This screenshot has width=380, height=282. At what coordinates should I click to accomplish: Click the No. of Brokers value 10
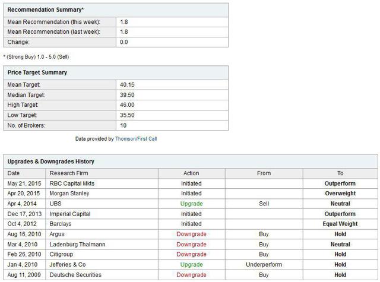click(x=123, y=125)
